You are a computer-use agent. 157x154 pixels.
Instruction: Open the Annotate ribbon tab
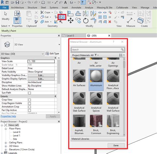[76, 8]
